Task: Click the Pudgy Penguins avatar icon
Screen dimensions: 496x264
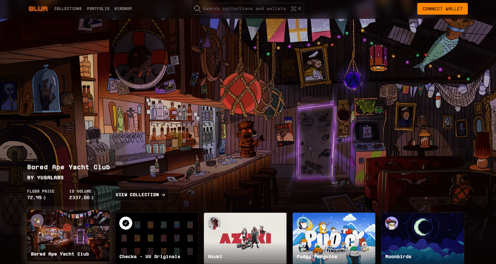Action: click(303, 223)
